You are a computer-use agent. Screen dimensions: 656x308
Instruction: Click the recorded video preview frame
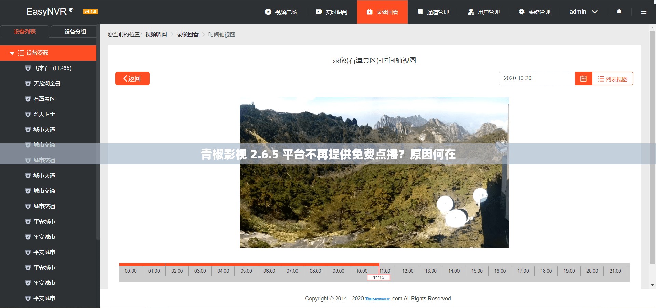pos(374,172)
